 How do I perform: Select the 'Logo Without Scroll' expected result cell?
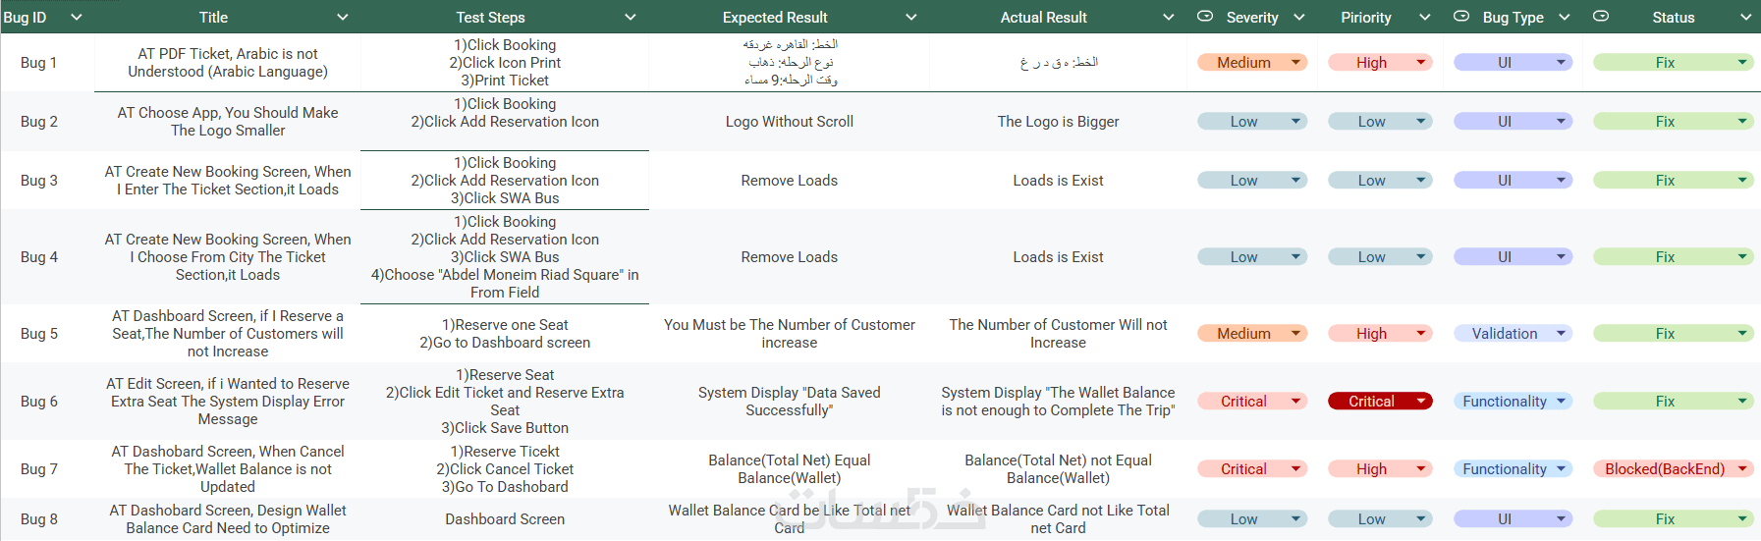pyautogui.click(x=789, y=122)
